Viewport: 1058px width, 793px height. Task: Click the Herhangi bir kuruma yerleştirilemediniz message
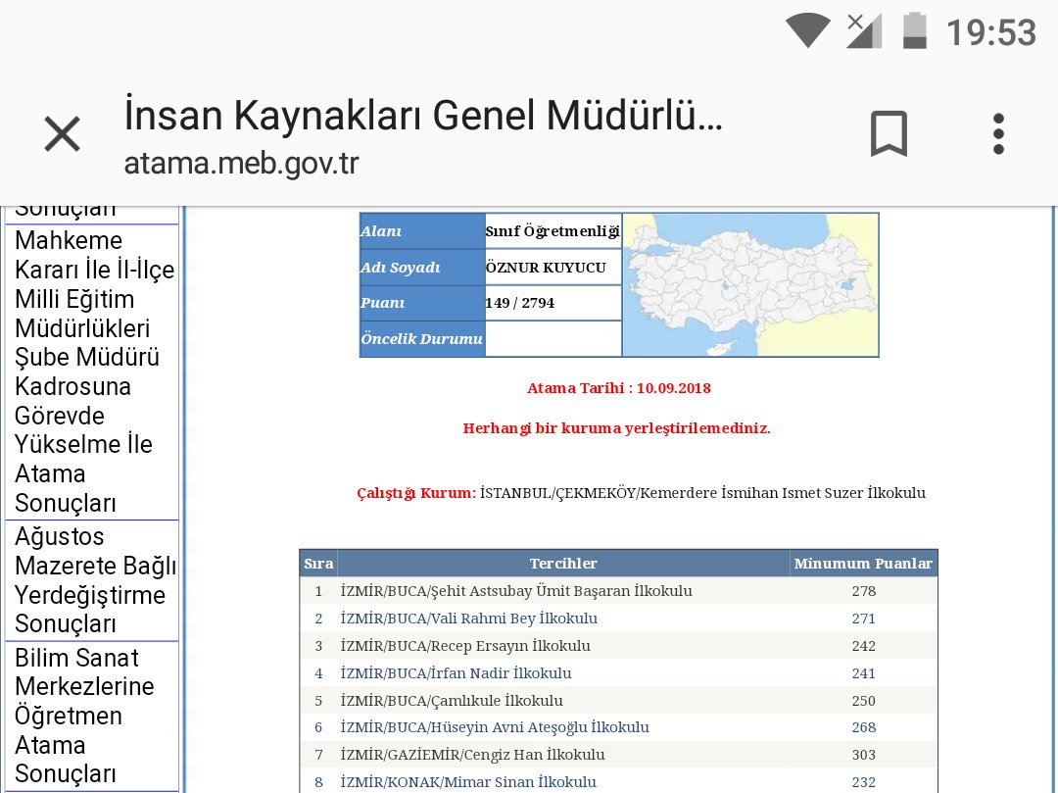pos(617,428)
